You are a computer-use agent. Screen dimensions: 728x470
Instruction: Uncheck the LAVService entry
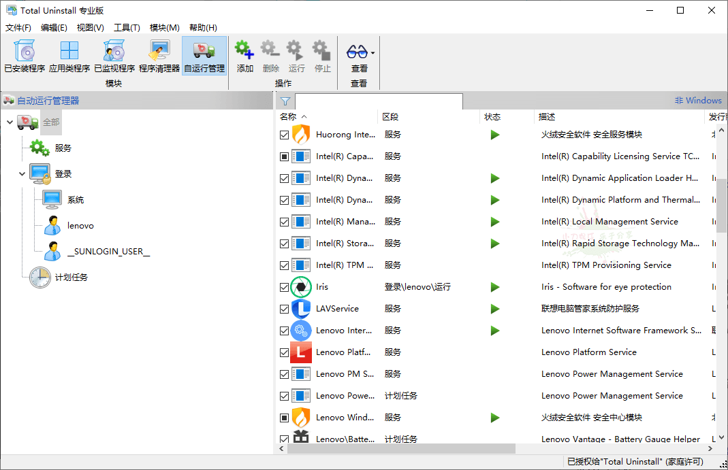[284, 308]
